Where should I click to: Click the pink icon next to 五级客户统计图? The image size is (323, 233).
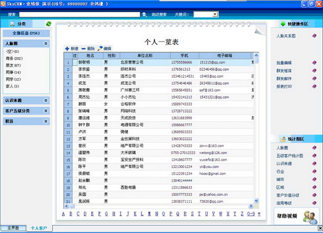(x=314, y=156)
